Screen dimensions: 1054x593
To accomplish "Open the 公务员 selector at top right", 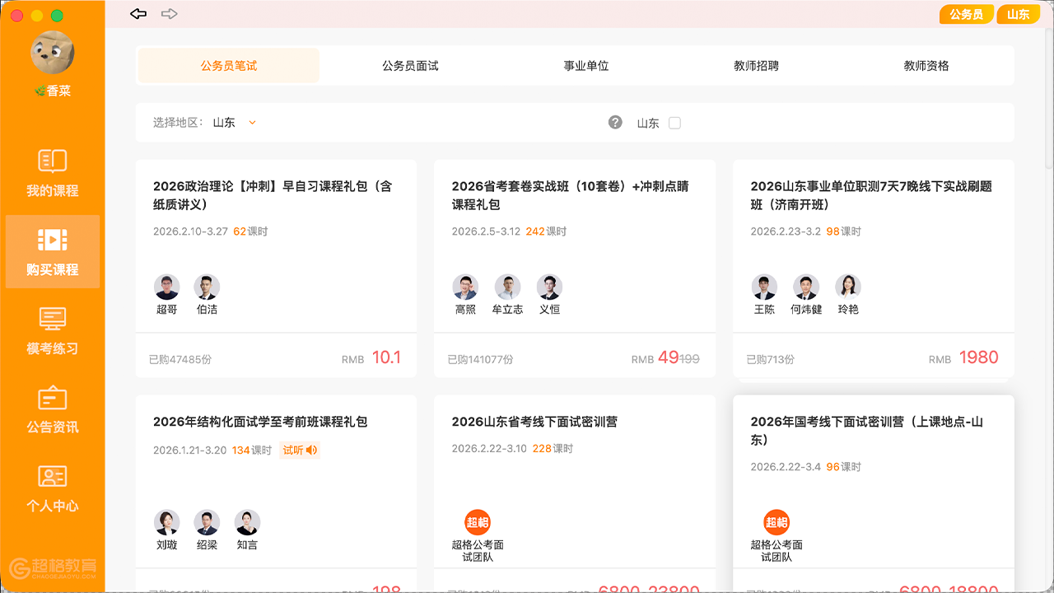I will click(966, 15).
